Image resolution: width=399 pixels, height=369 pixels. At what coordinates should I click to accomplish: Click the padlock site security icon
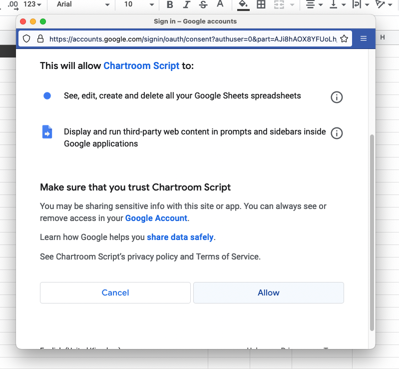point(40,38)
